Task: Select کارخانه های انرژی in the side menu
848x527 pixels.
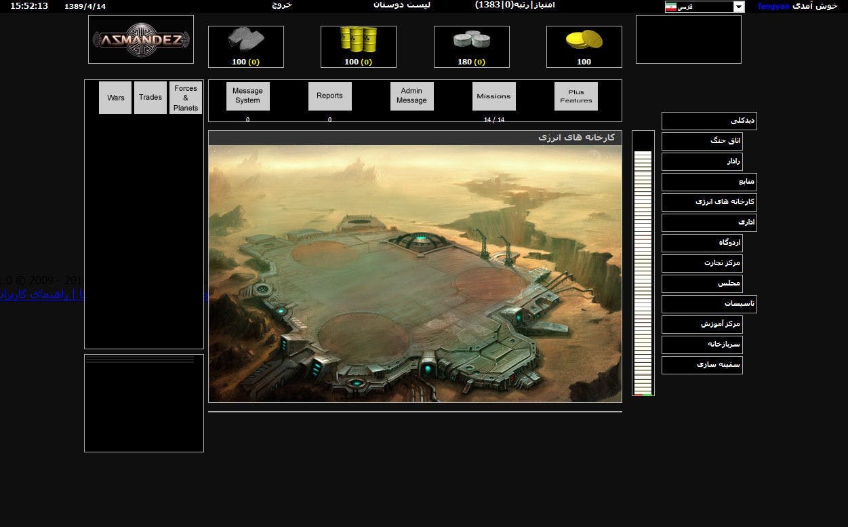Action: [709, 202]
